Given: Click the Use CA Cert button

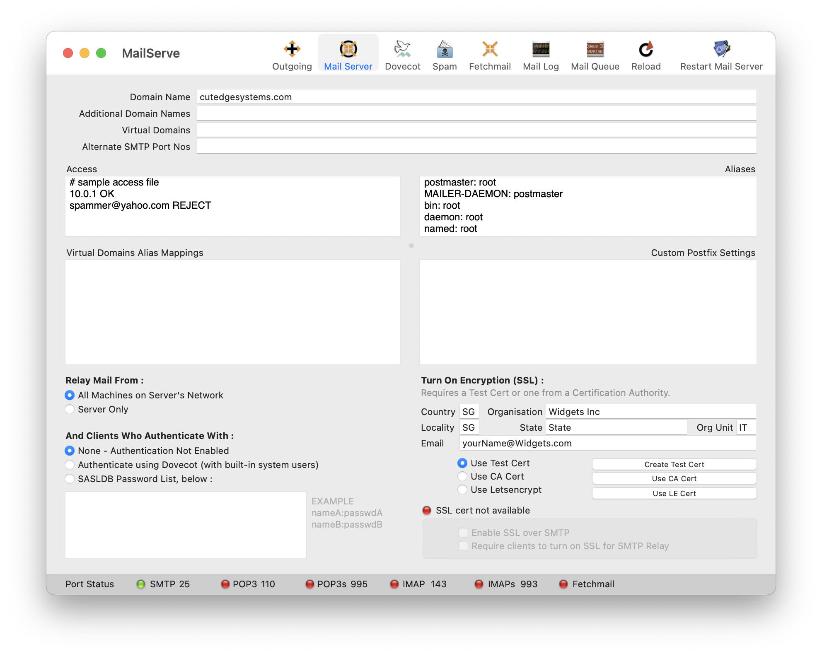Looking at the screenshot, I should [x=674, y=478].
